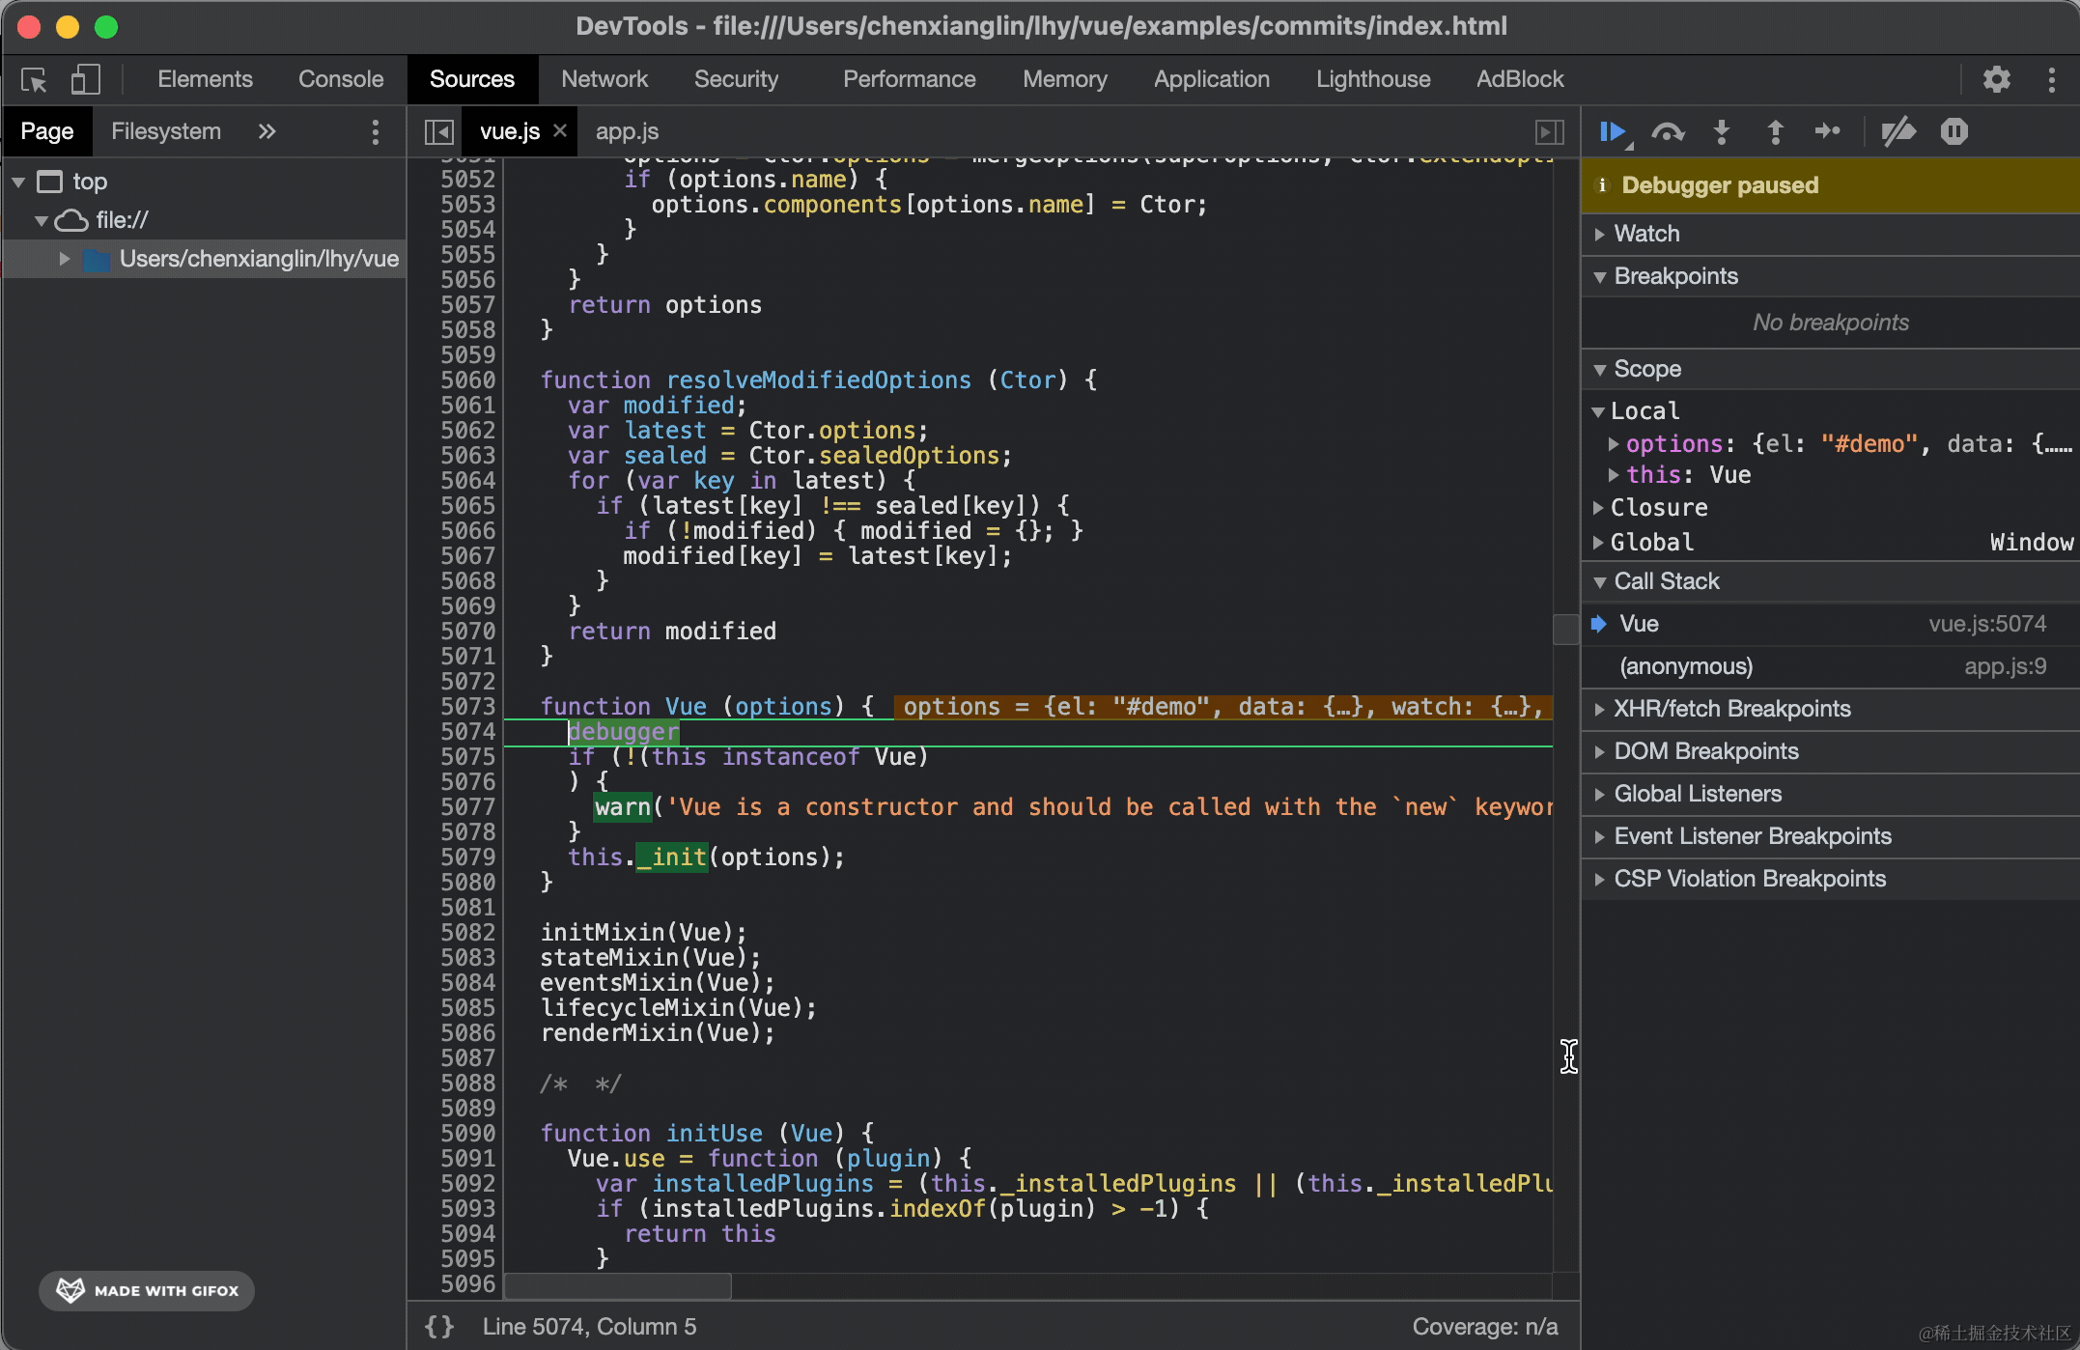Resume script execution
2080x1350 pixels.
click(1613, 131)
